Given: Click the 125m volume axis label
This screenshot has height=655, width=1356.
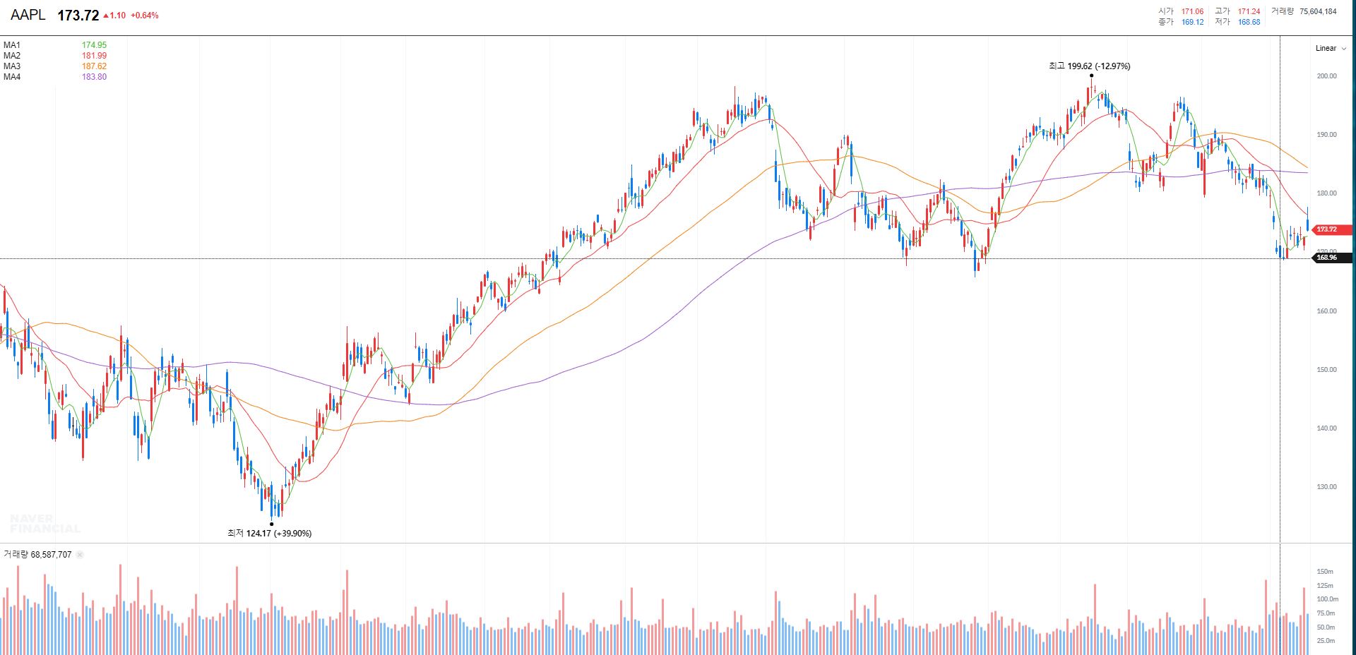Looking at the screenshot, I should click(1325, 586).
